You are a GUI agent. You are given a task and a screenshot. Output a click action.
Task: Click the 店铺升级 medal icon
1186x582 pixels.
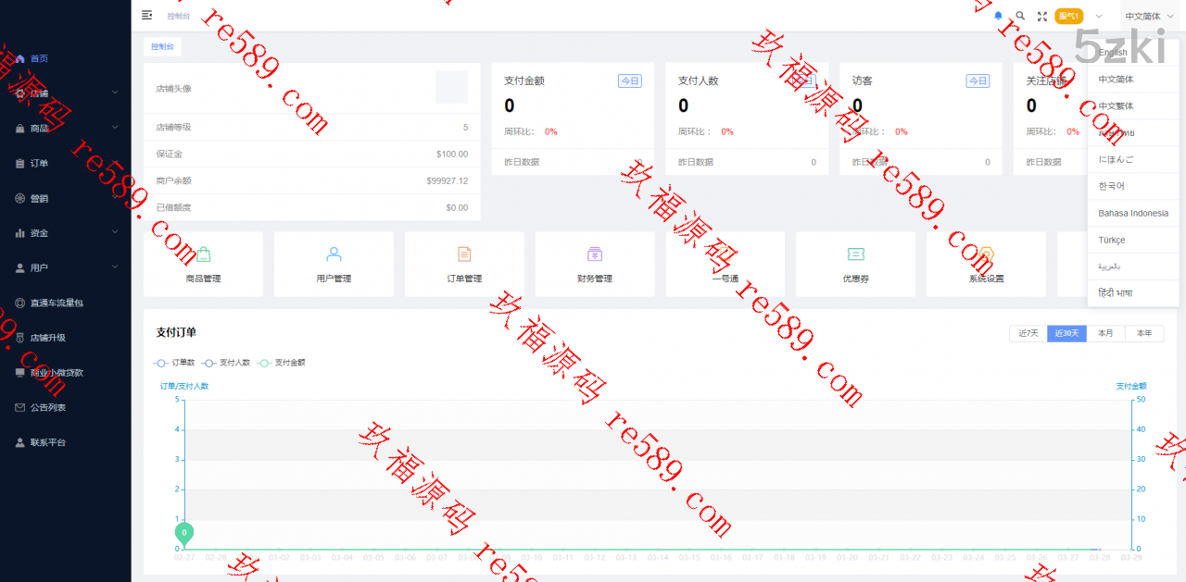tap(20, 338)
